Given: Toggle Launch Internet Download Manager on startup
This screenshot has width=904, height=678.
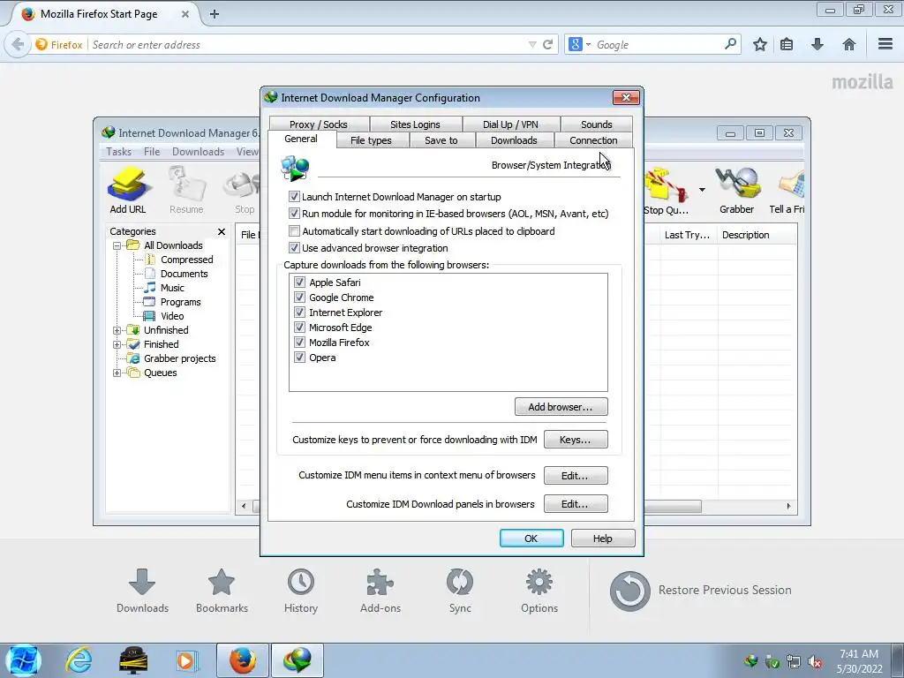Looking at the screenshot, I should point(294,197).
